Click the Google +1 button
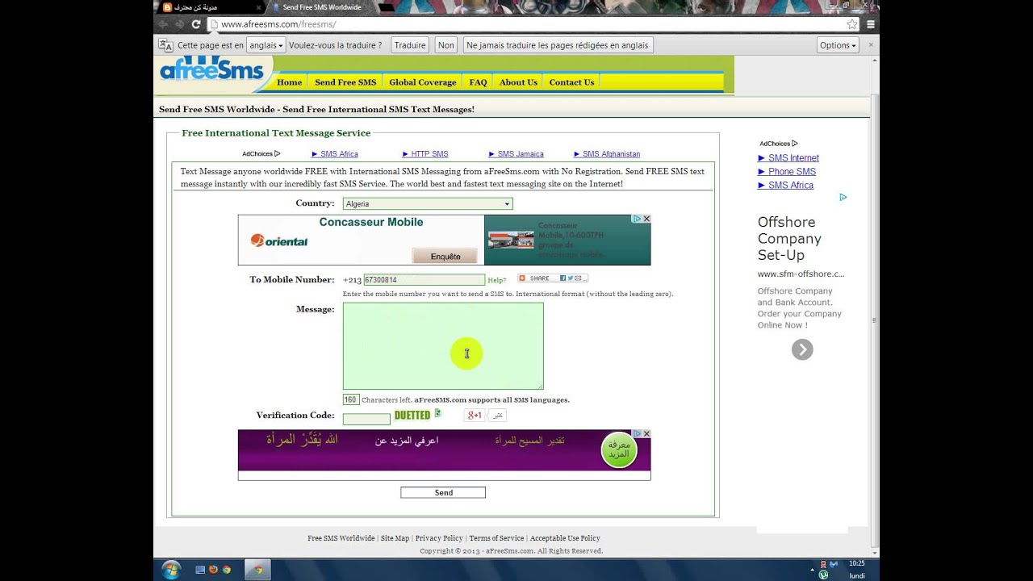 coord(474,415)
